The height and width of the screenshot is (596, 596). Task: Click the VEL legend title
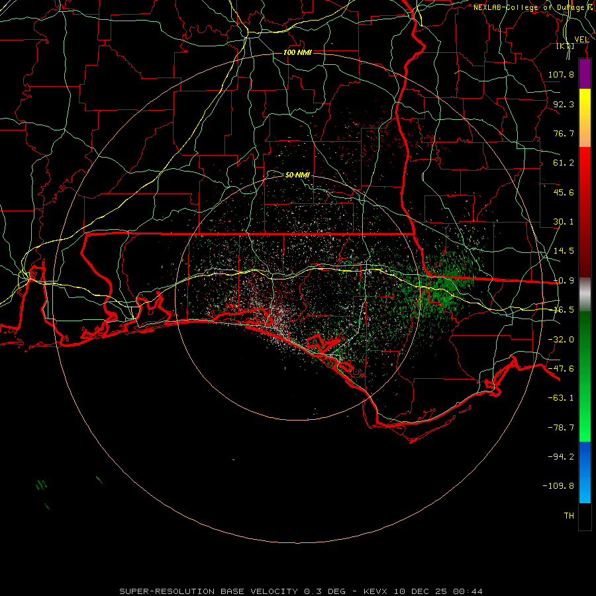(x=581, y=40)
